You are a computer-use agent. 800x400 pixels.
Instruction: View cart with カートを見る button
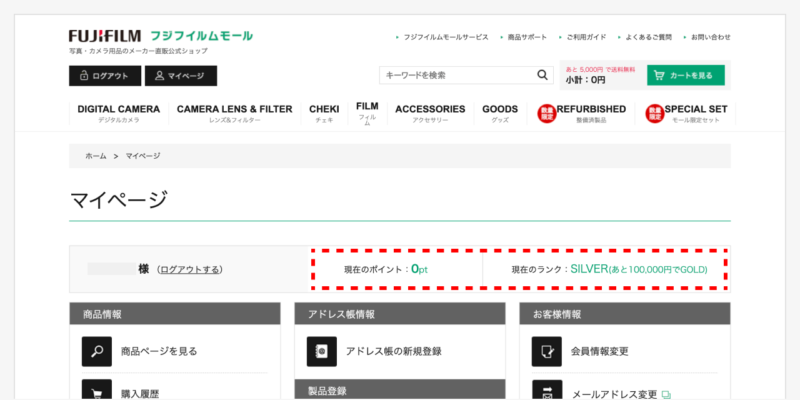[686, 75]
